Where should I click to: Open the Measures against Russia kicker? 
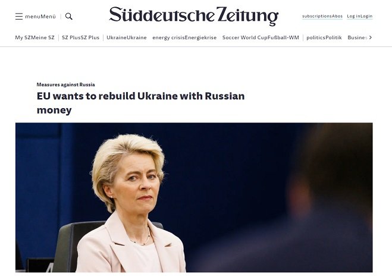click(66, 84)
